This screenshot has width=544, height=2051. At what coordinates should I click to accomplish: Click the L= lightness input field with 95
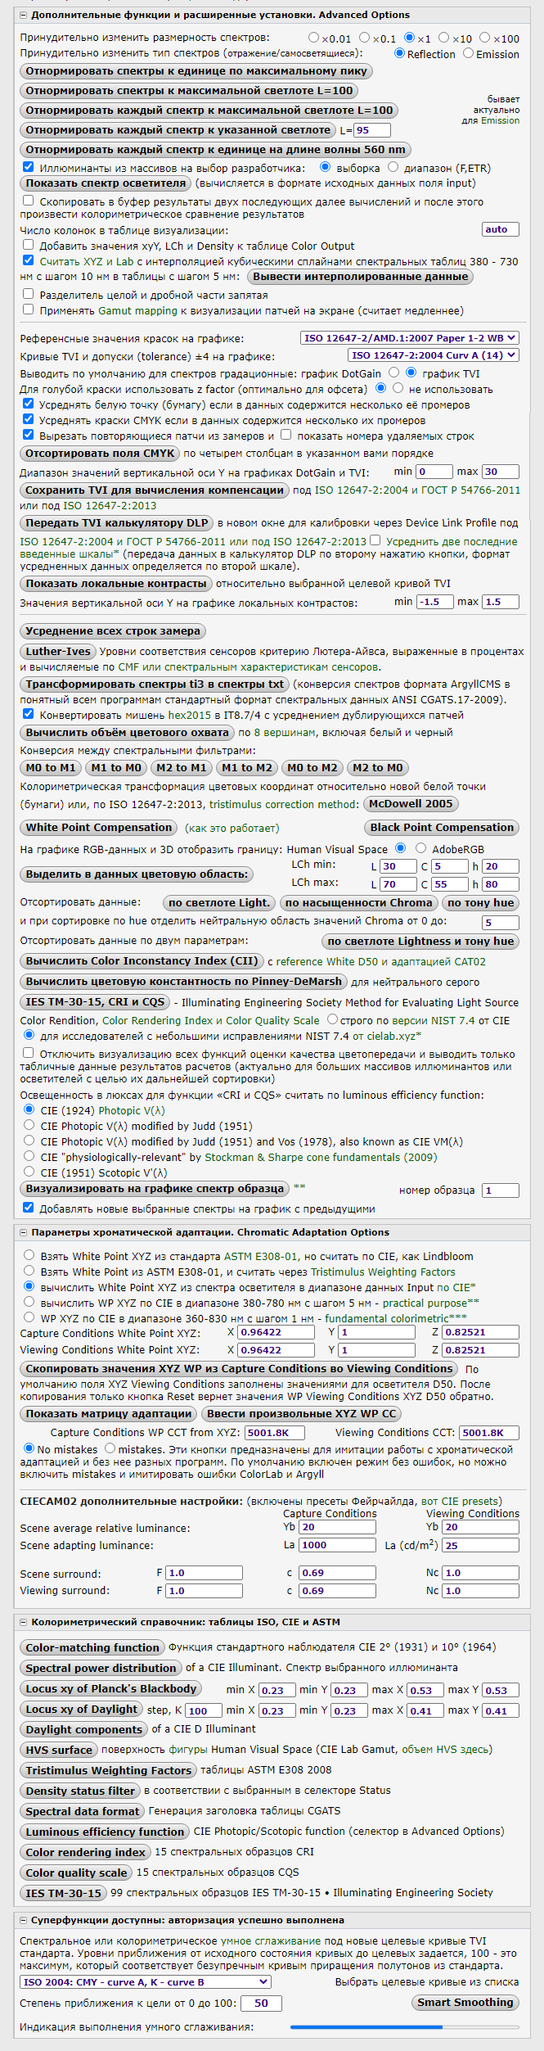371,130
